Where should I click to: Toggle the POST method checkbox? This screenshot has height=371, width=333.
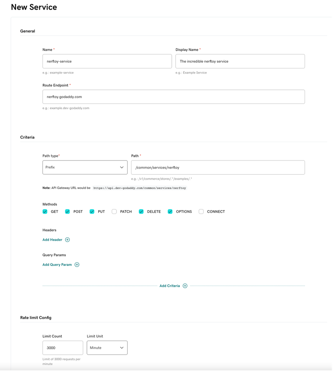click(67, 212)
